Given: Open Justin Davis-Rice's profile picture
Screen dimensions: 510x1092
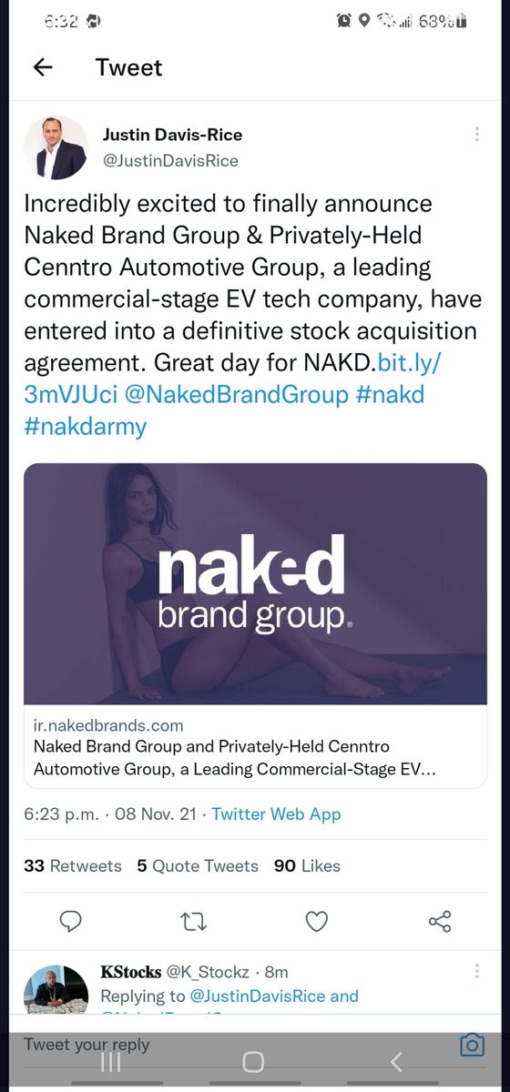Looking at the screenshot, I should pos(55,147).
